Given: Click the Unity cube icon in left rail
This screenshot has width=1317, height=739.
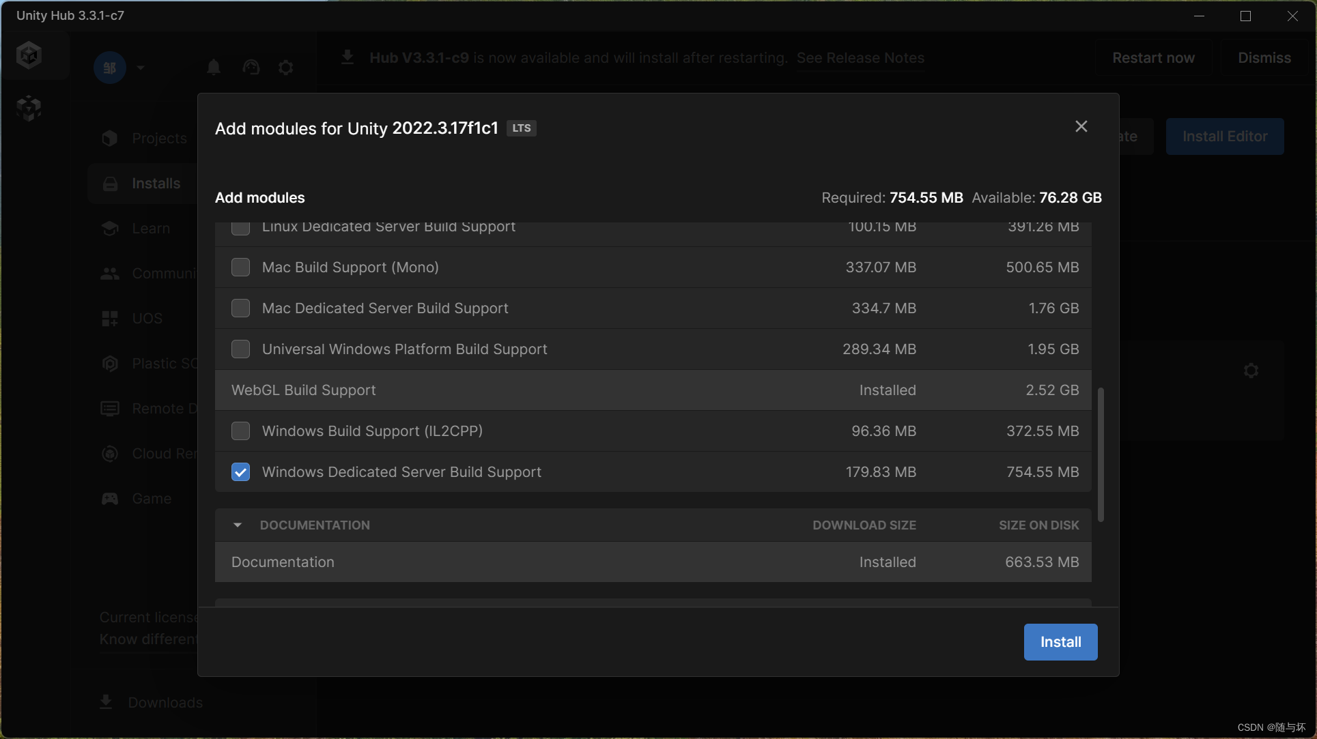Looking at the screenshot, I should coord(29,108).
